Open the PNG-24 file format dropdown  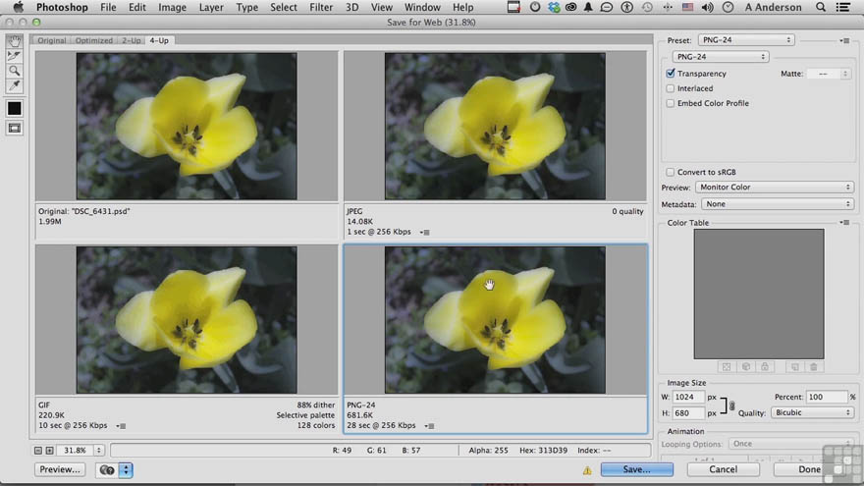coord(721,57)
